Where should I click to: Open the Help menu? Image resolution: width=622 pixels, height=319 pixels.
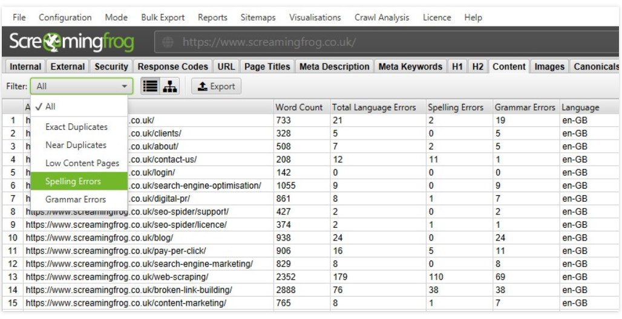tap(473, 18)
